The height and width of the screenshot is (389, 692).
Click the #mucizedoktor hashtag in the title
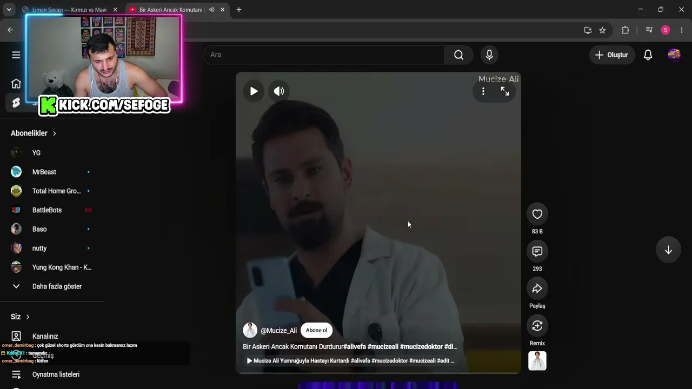421,347
